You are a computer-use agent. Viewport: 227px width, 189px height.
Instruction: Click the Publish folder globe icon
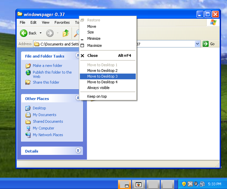pos(28,72)
